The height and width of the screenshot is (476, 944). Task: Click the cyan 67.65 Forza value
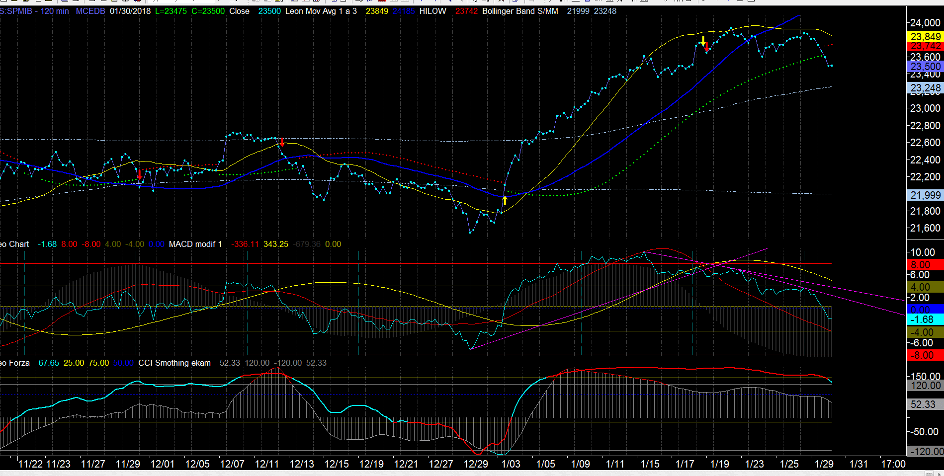pyautogui.click(x=49, y=363)
